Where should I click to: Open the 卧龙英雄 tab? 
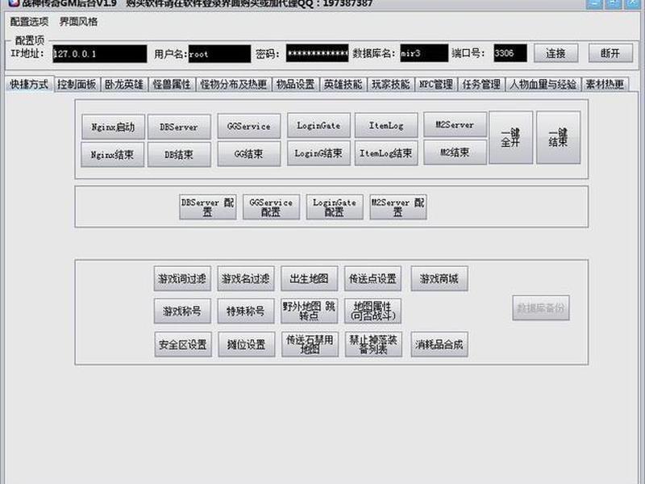[x=124, y=85]
